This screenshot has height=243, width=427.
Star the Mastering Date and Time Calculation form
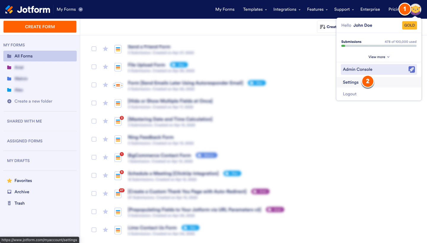pos(105,121)
